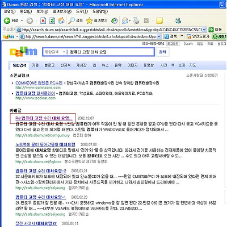
Task: Open the 컴퓨터 고장 수리 대처요령-1 result
Action: pos(41,197)
